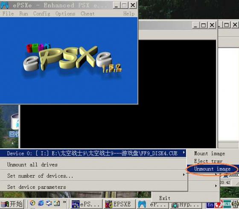Open the Config menu in ePSXe

pyautogui.click(x=42, y=14)
